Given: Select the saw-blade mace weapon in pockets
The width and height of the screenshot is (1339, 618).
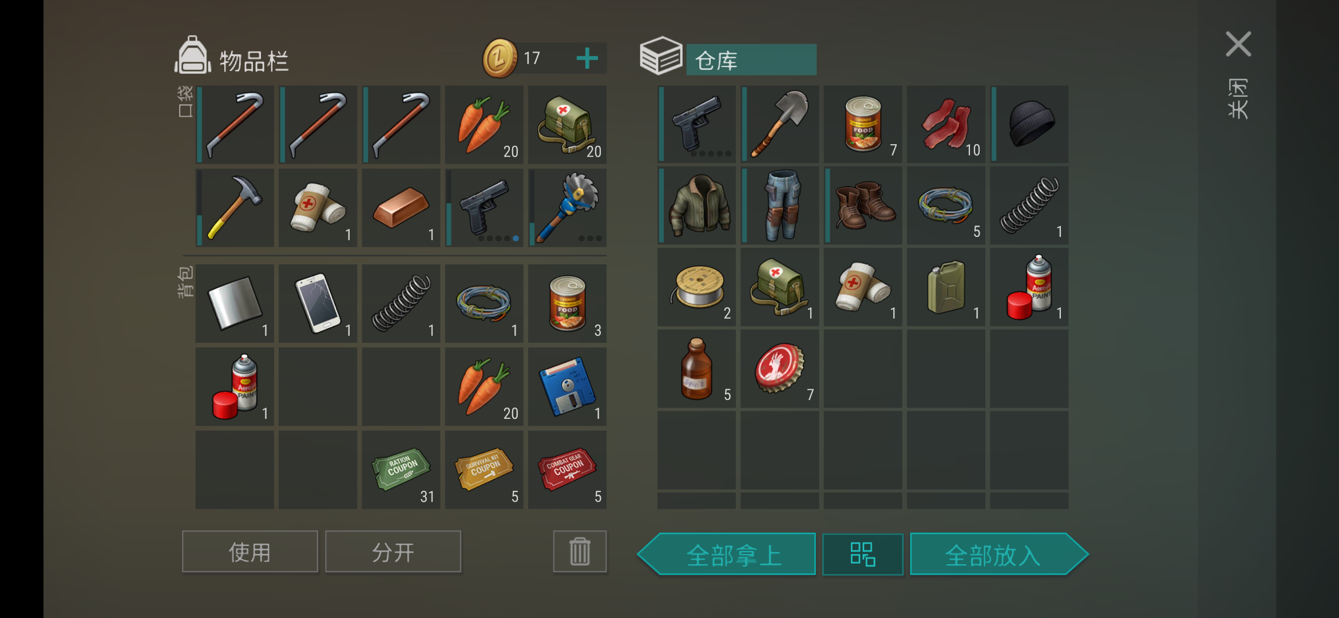Looking at the screenshot, I should coord(568,208).
